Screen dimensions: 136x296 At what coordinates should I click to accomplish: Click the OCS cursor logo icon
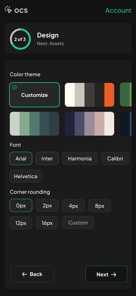8,10
